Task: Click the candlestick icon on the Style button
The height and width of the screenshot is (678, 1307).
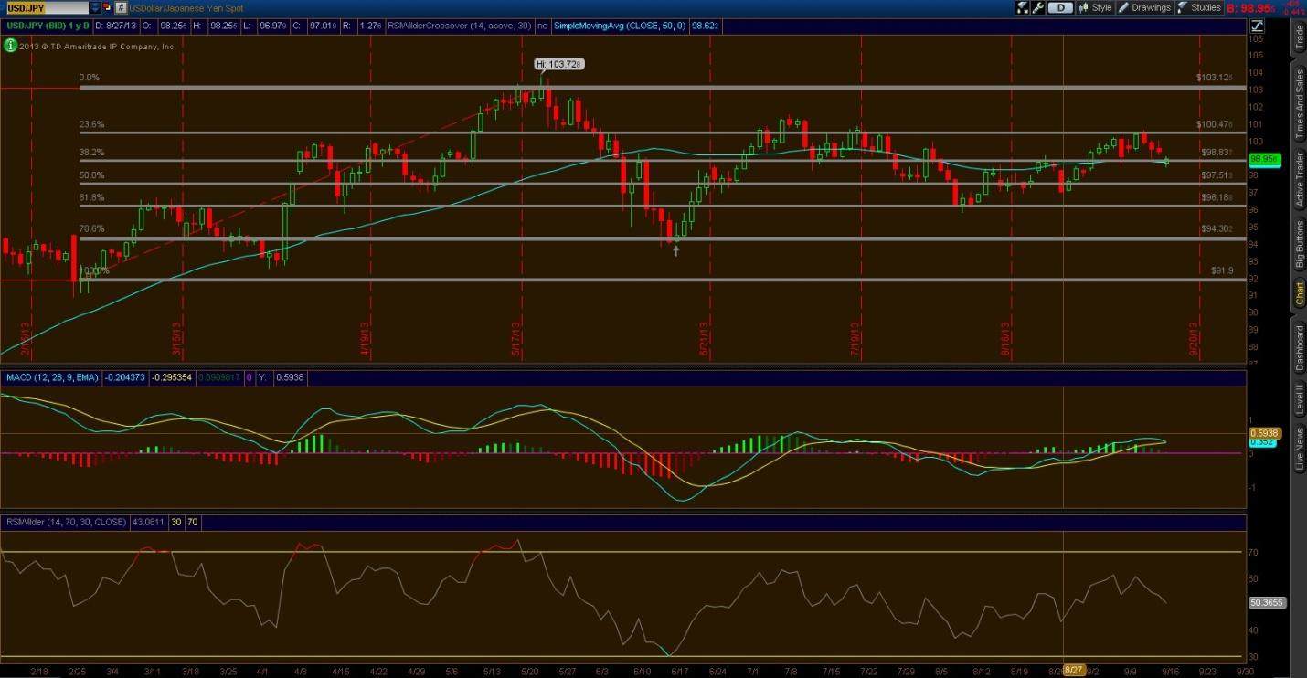Action: pos(1083,7)
